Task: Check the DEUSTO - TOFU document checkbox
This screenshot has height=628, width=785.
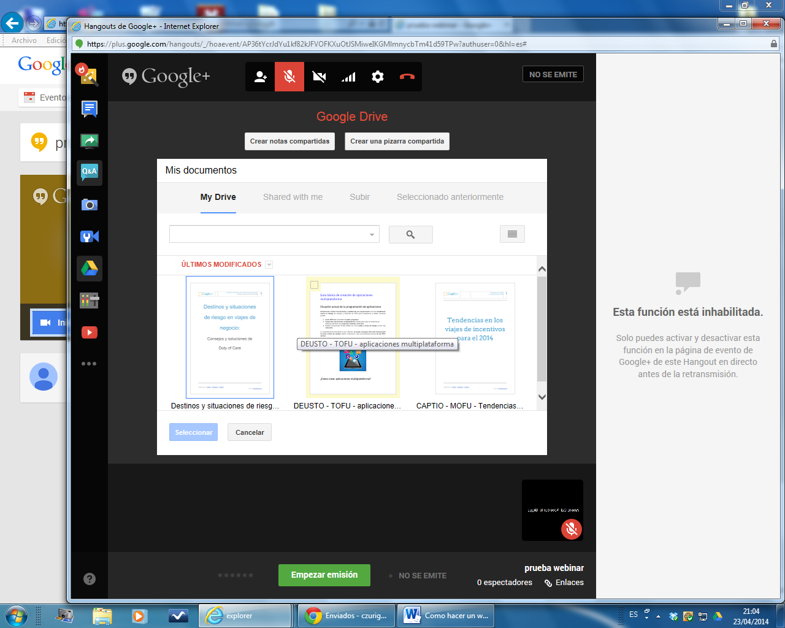Action: (x=315, y=285)
